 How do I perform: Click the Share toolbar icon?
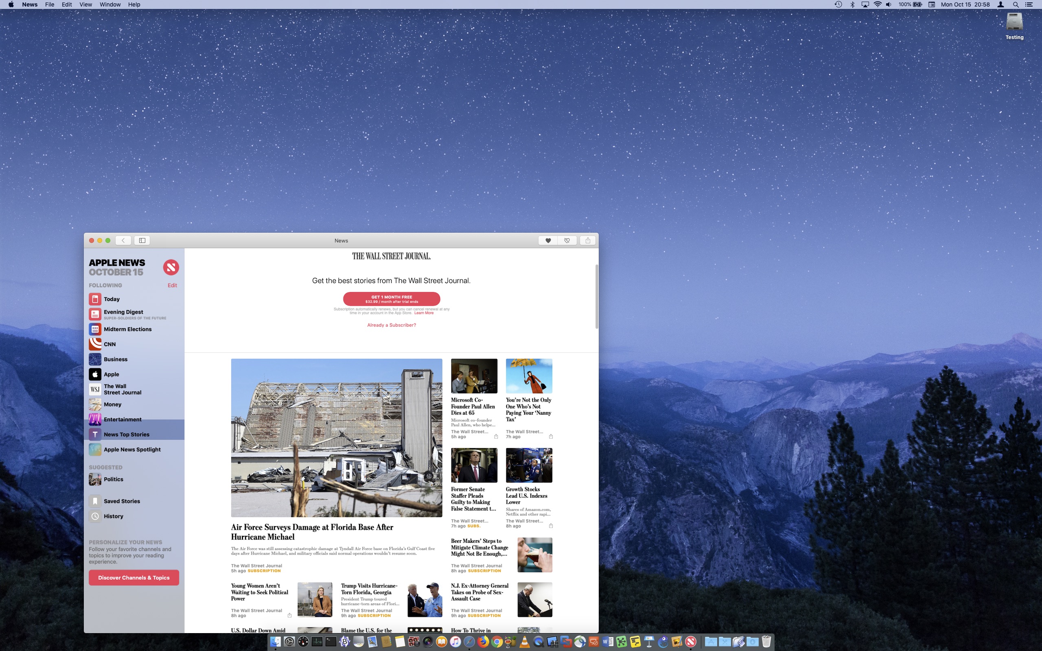tap(588, 240)
